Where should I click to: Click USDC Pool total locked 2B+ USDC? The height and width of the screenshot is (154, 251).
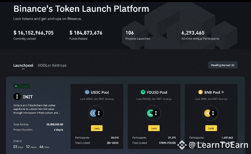pos(113,143)
